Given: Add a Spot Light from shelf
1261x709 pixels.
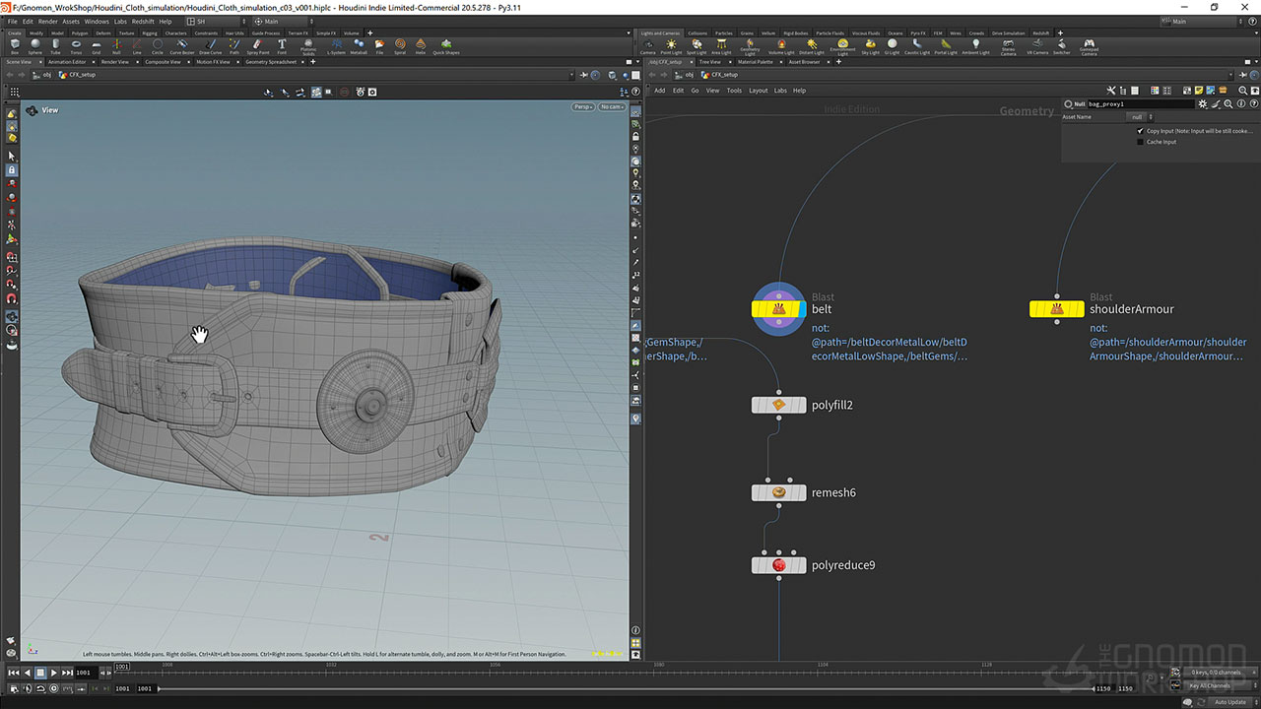Looking at the screenshot, I should [697, 45].
